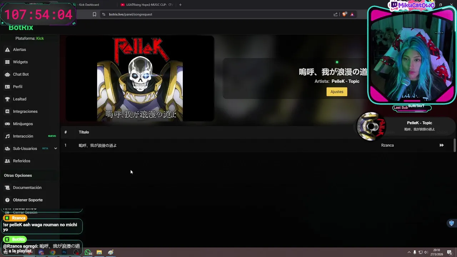Viewport: 457px width, 257px height.
Task: Open the Referidos people icon
Action: [7, 161]
